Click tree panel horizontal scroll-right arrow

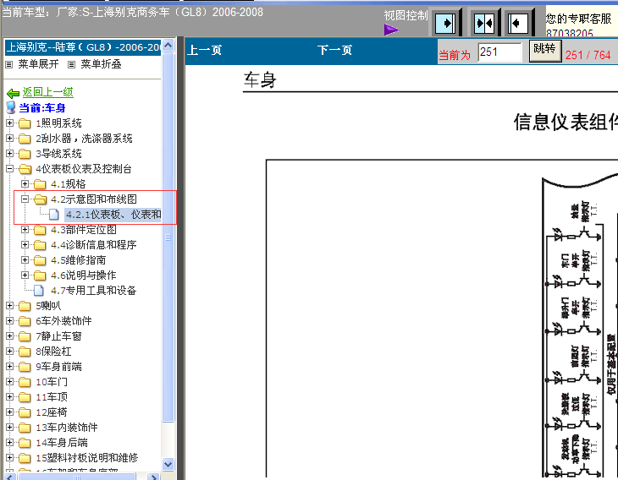[x=153, y=477]
